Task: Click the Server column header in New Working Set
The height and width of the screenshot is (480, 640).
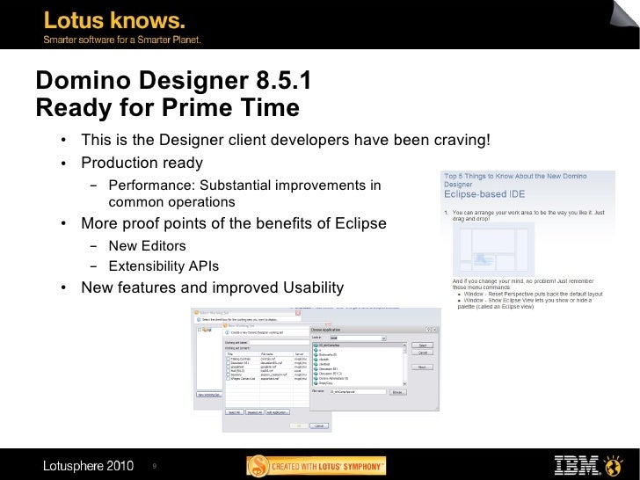Action: click(x=302, y=354)
